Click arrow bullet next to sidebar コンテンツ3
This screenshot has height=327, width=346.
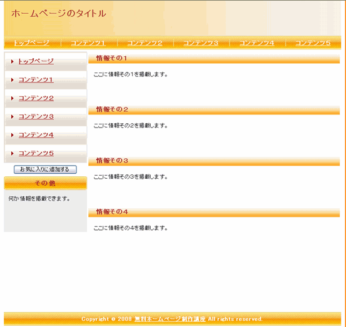(13, 117)
